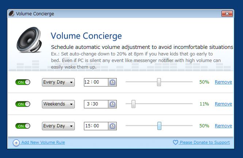The width and height of the screenshot is (243, 158).
Task: Click the plus icon to add rule
Action: (16, 143)
